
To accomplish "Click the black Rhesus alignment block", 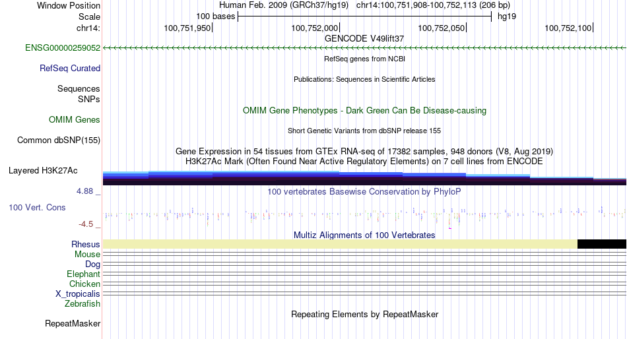I will (x=602, y=244).
